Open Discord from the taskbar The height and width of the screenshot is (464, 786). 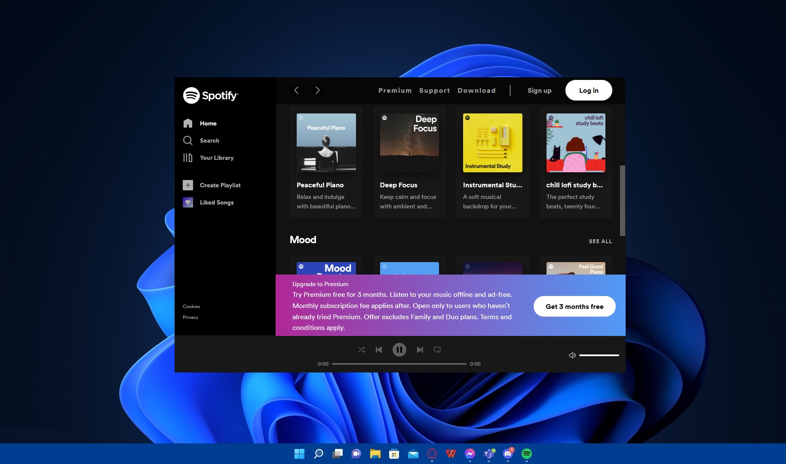point(507,454)
